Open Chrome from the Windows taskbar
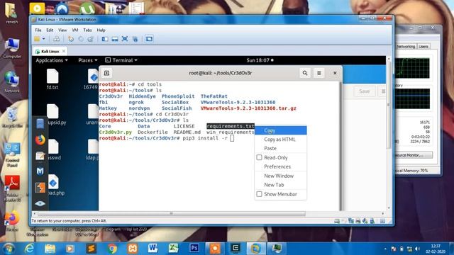The image size is (454, 255). (112, 249)
